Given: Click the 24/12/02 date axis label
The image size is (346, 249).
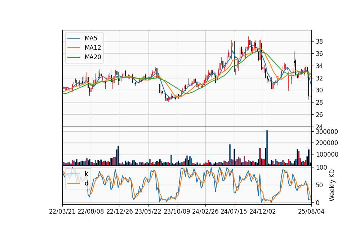Looking at the screenshot, I should click(263, 212).
